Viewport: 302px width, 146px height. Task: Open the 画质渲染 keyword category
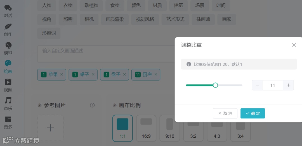115,19
